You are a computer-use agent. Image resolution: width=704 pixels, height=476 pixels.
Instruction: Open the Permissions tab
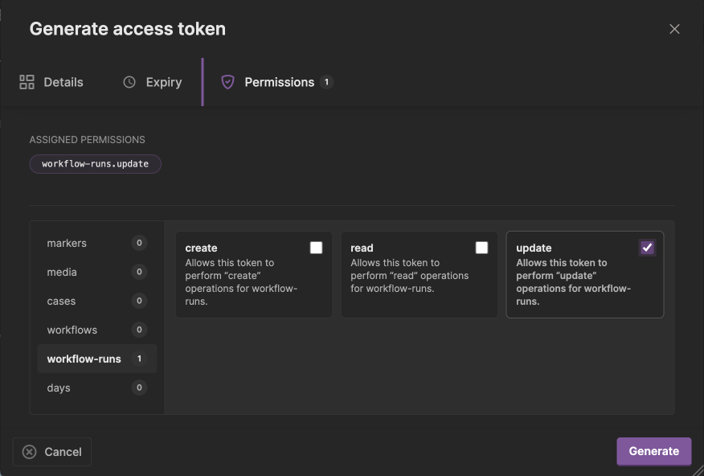[277, 82]
